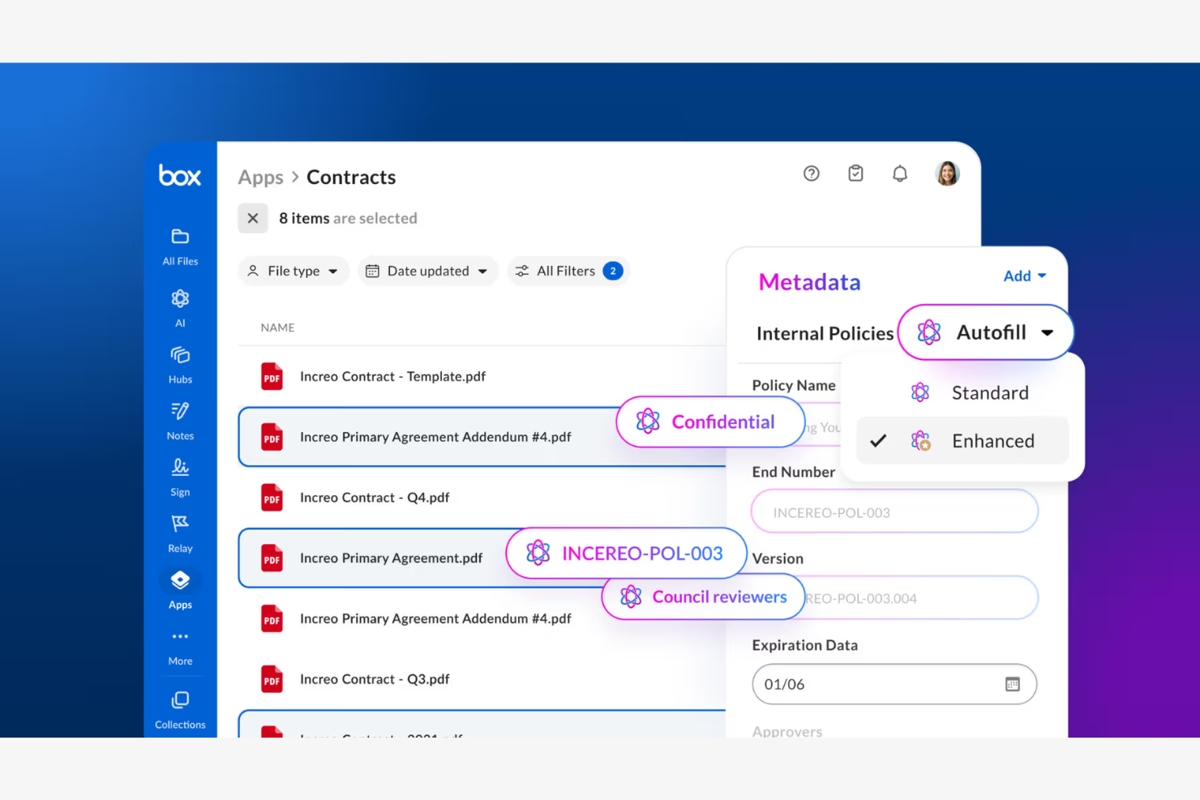Viewport: 1200px width, 800px height.
Task: Navigate to Apps via the breadcrumb
Action: pyautogui.click(x=260, y=177)
